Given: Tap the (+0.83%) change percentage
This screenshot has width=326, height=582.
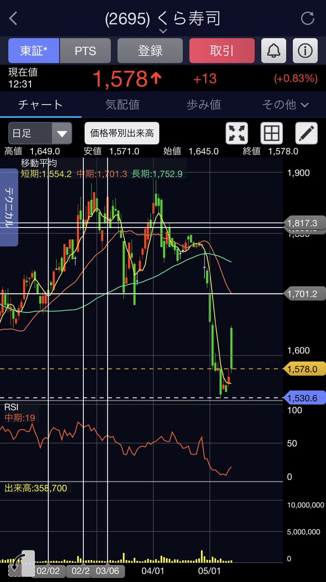Looking at the screenshot, I should pyautogui.click(x=295, y=79).
